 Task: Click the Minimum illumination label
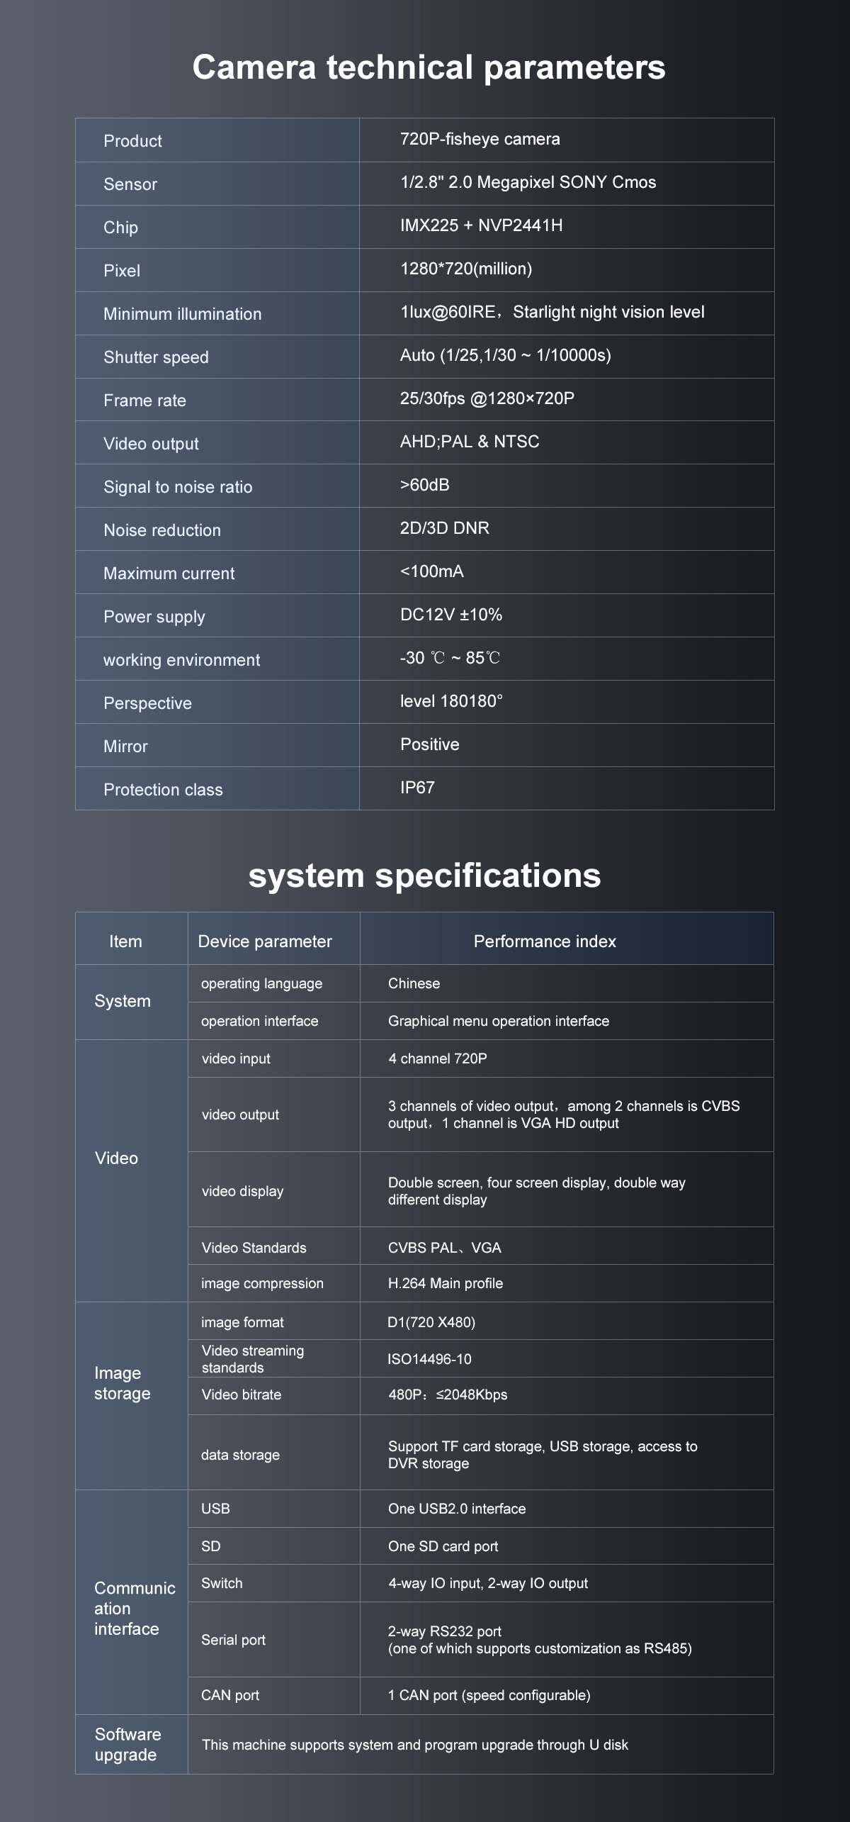click(x=182, y=314)
